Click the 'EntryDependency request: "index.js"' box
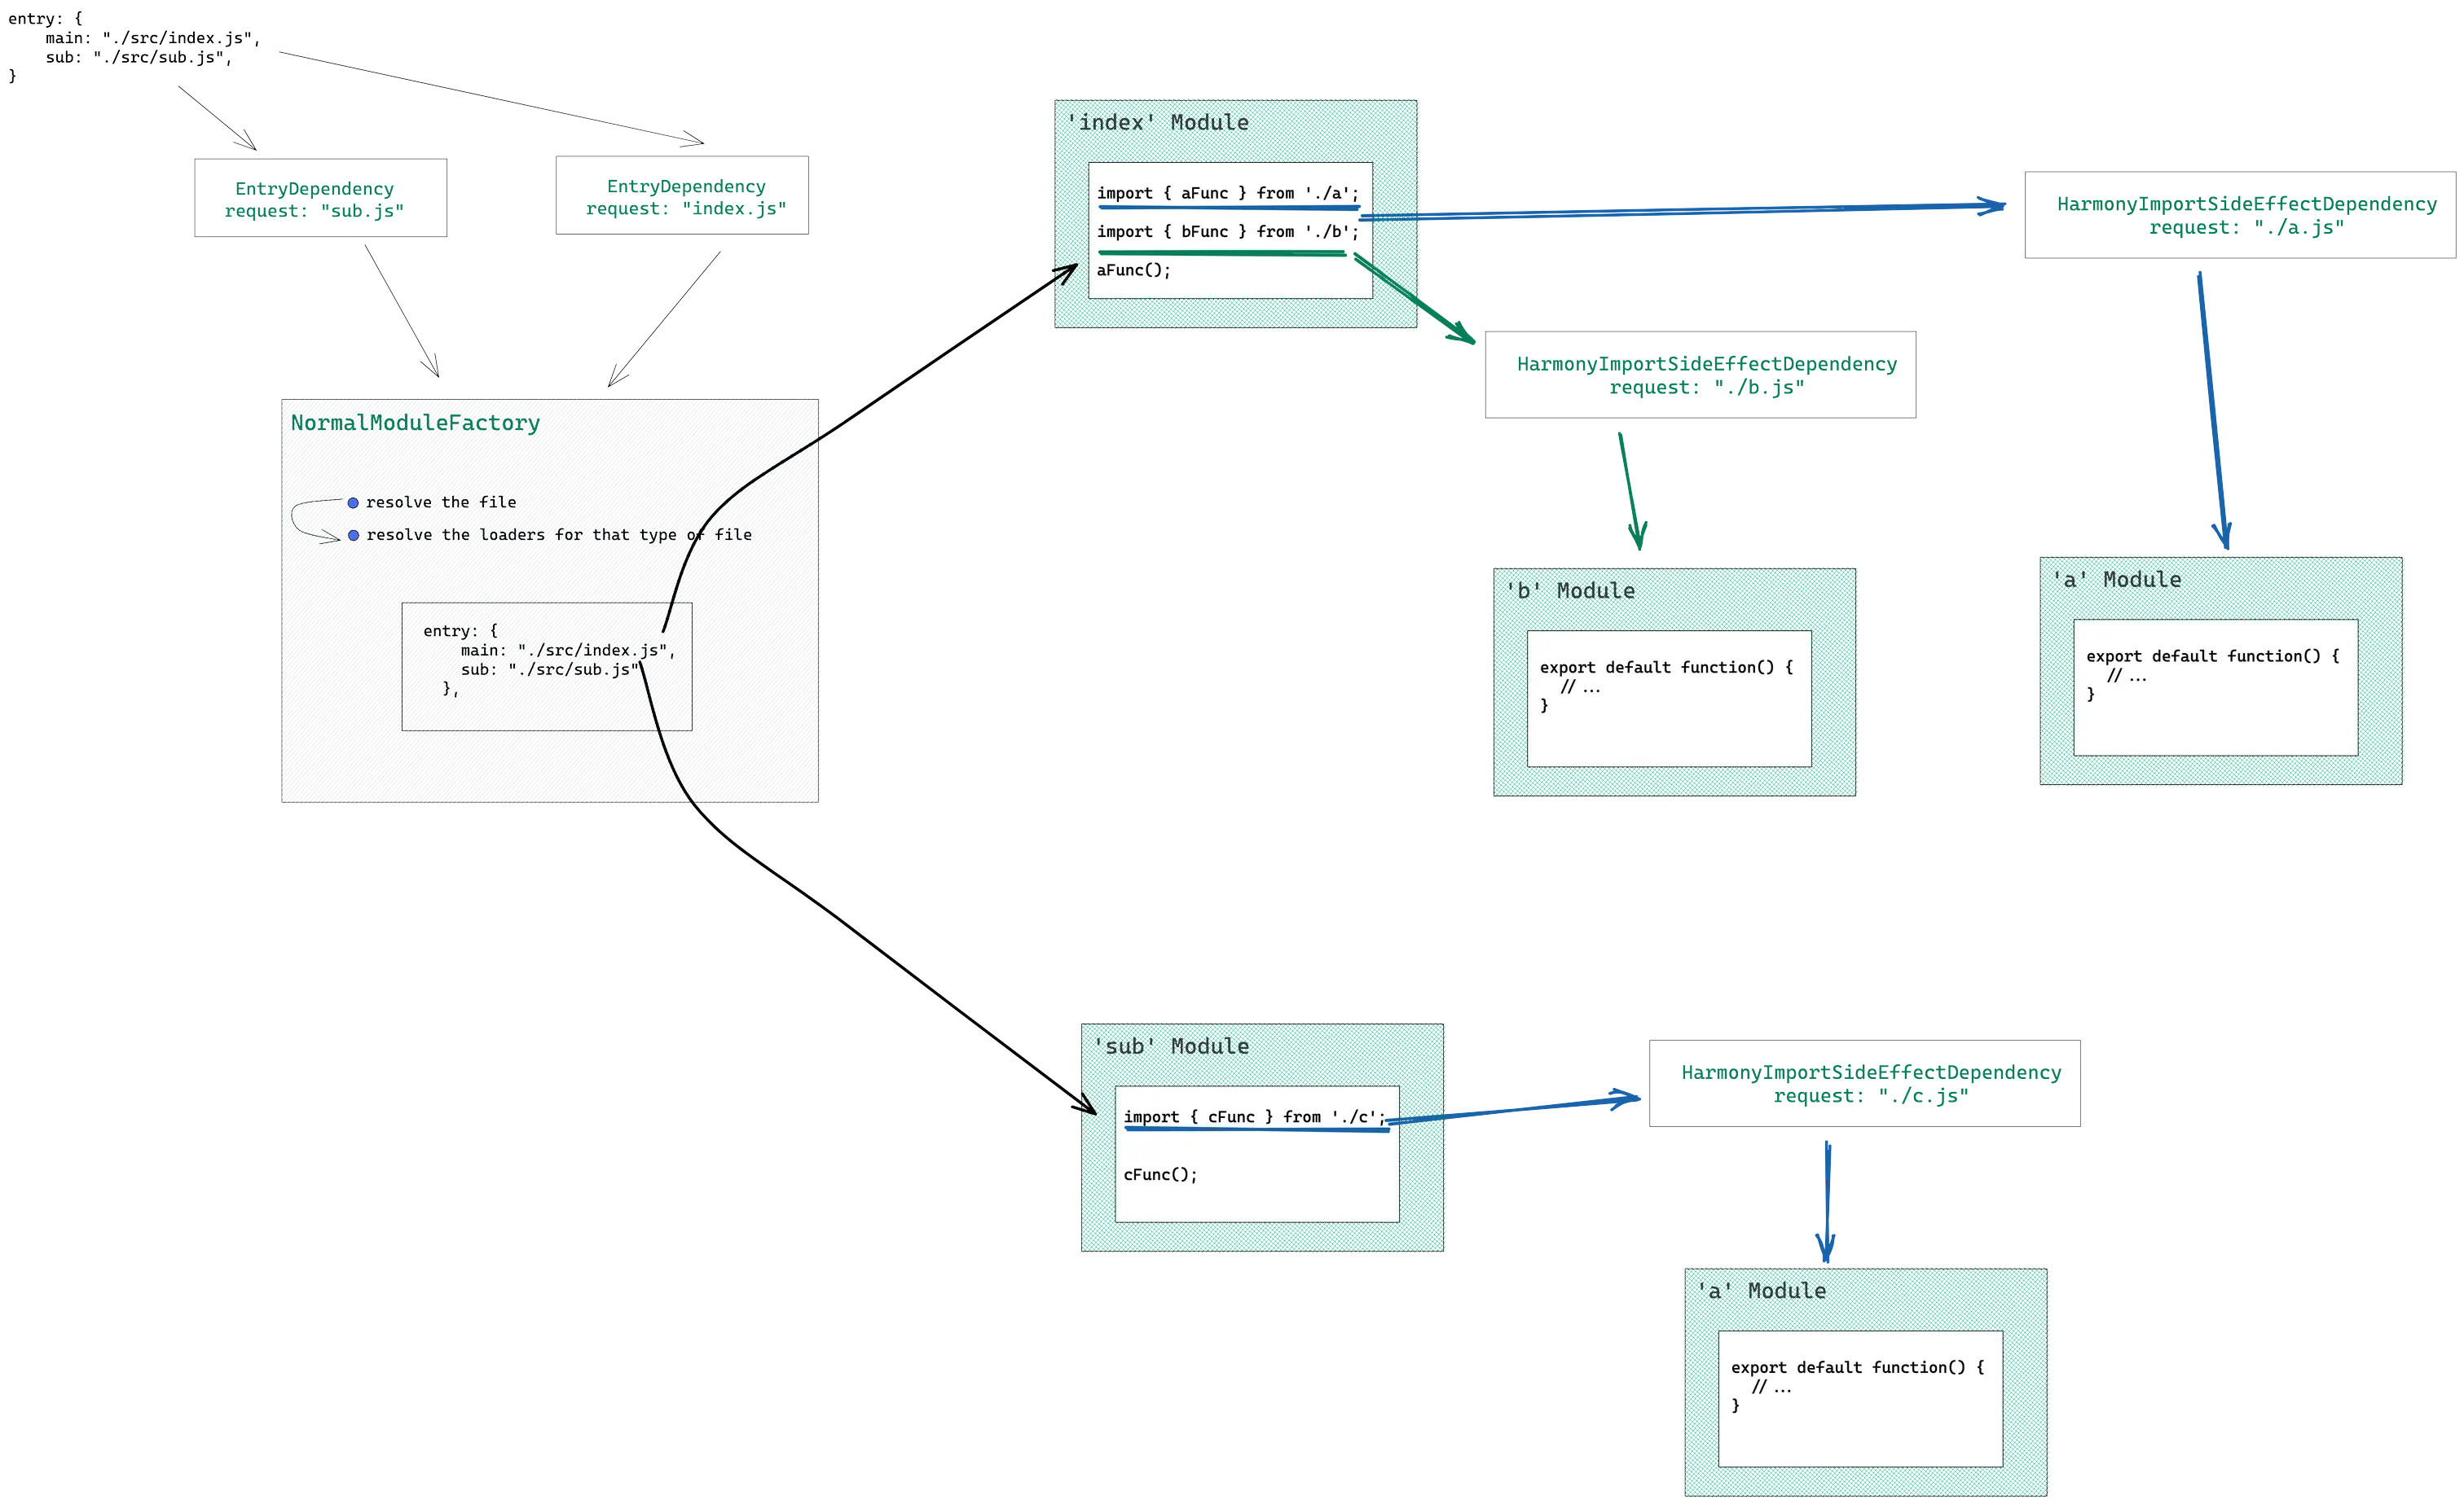This screenshot has height=1504, width=2464. click(x=682, y=195)
